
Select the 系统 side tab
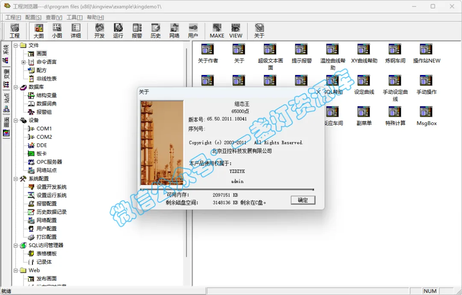[6, 54]
